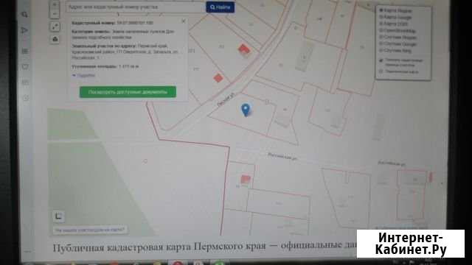Click the 'Не нашли участок на карте?' link

pyautogui.click(x=89, y=230)
